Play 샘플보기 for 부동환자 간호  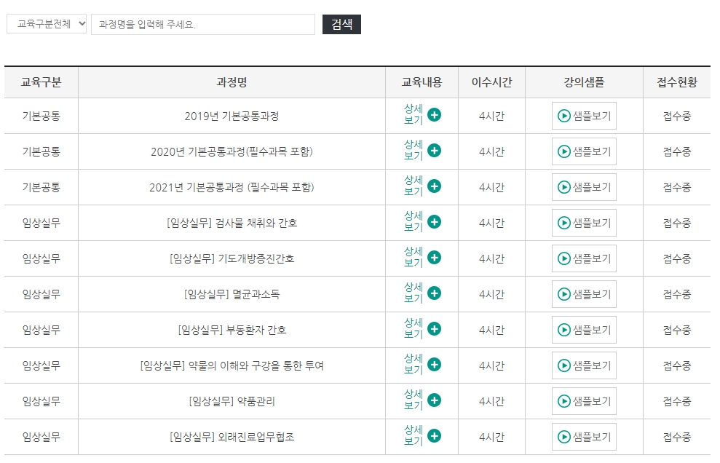584,330
